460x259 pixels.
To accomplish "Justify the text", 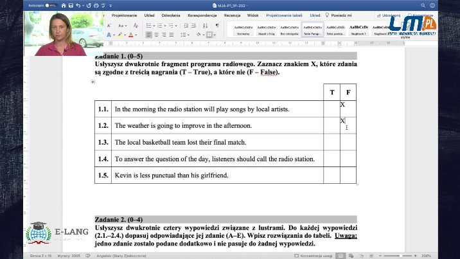I will (172, 35).
